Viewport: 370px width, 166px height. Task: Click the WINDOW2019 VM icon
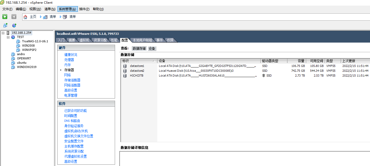pos(13,67)
